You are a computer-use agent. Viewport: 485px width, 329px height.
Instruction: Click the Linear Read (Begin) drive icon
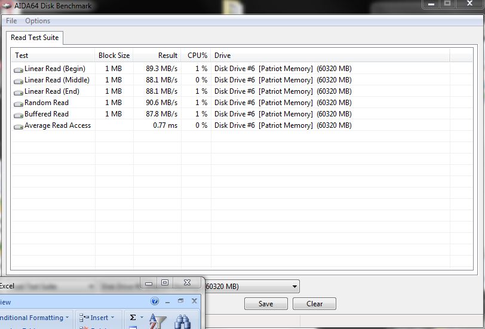click(19, 69)
